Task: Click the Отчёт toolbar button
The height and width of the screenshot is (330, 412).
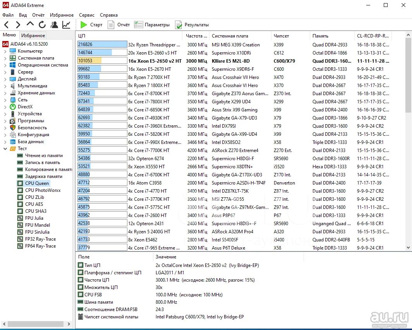Action: 119,25
